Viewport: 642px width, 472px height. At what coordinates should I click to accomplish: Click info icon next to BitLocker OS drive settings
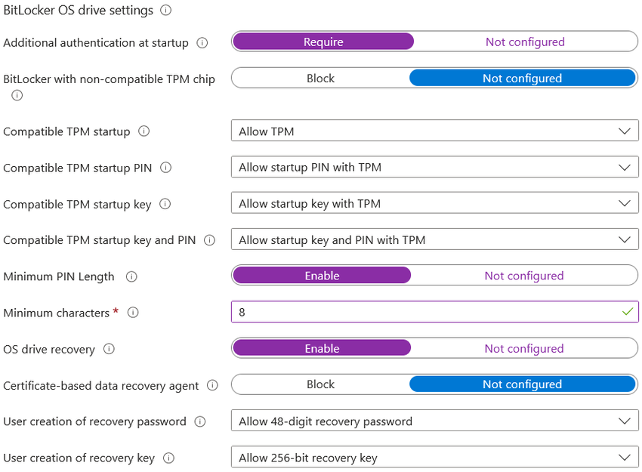(x=165, y=11)
